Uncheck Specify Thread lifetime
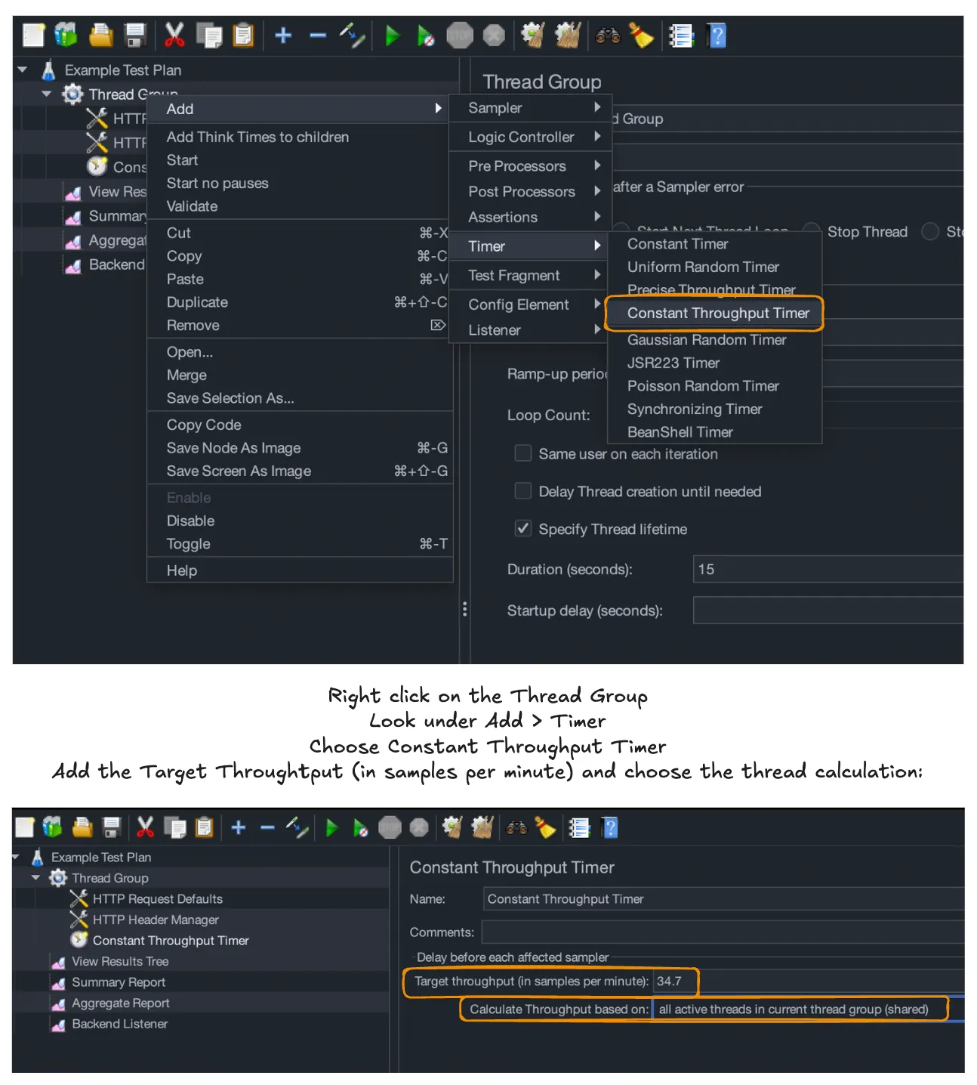This screenshot has width=977, height=1085. pyautogui.click(x=522, y=528)
